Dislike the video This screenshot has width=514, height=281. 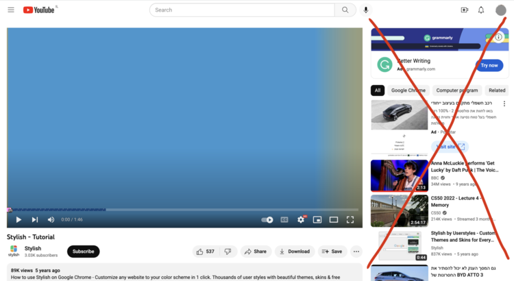click(x=228, y=252)
